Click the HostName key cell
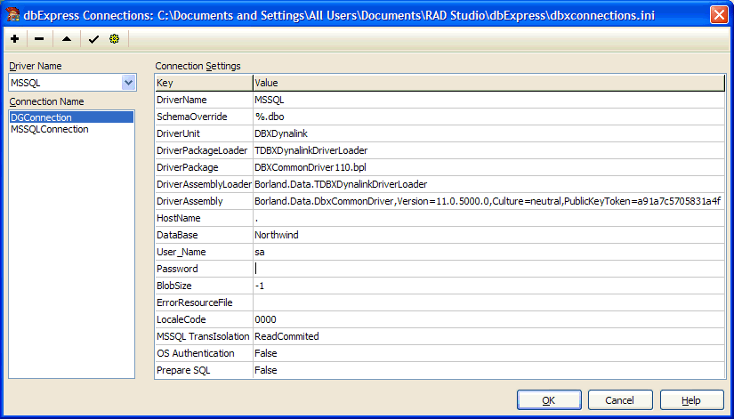The width and height of the screenshot is (734, 419). point(204,218)
